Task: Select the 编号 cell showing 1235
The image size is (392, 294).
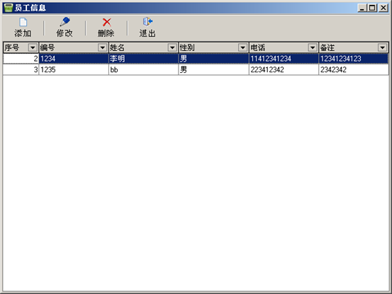Action: (74, 69)
